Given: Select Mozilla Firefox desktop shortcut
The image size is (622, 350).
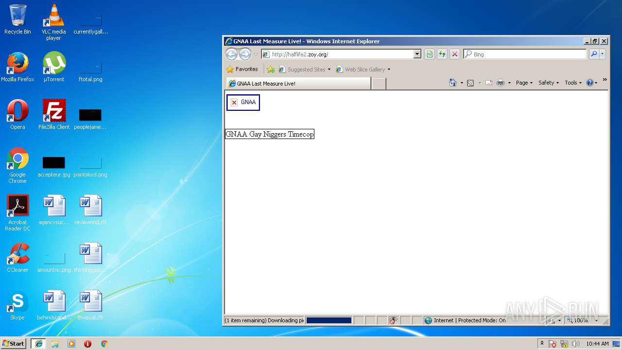Looking at the screenshot, I should 17,67.
